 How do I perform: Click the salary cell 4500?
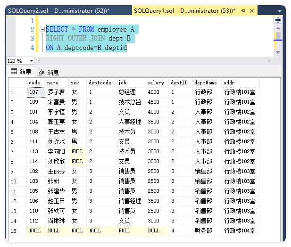(157, 102)
